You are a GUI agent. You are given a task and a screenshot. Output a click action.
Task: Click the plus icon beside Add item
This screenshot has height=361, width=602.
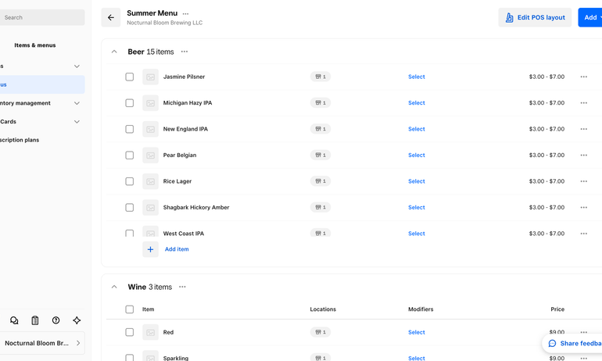pos(150,249)
